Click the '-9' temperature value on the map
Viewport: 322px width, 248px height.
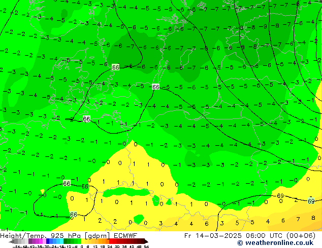pos(263,26)
